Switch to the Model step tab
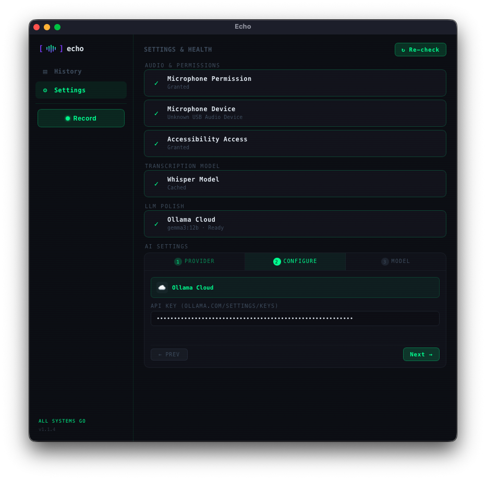Screen dimensions: 486x480 (x=396, y=261)
